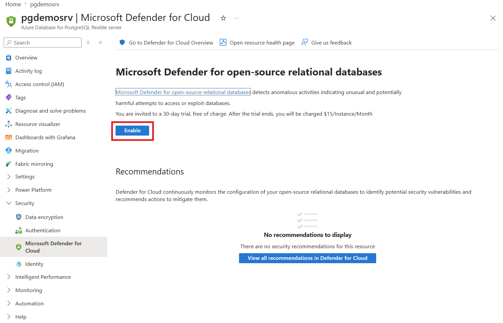Screen dimensions: 503x323
Task: Click the Migration icon
Action: (x=9, y=151)
